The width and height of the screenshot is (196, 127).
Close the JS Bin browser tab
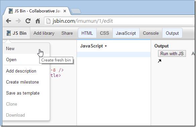65,11
